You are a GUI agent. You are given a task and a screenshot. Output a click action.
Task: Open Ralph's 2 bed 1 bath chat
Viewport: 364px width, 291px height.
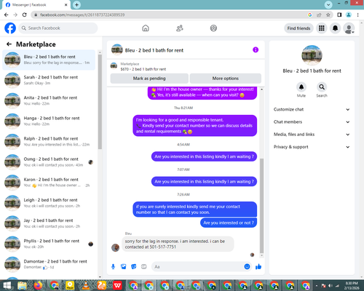pos(49,141)
